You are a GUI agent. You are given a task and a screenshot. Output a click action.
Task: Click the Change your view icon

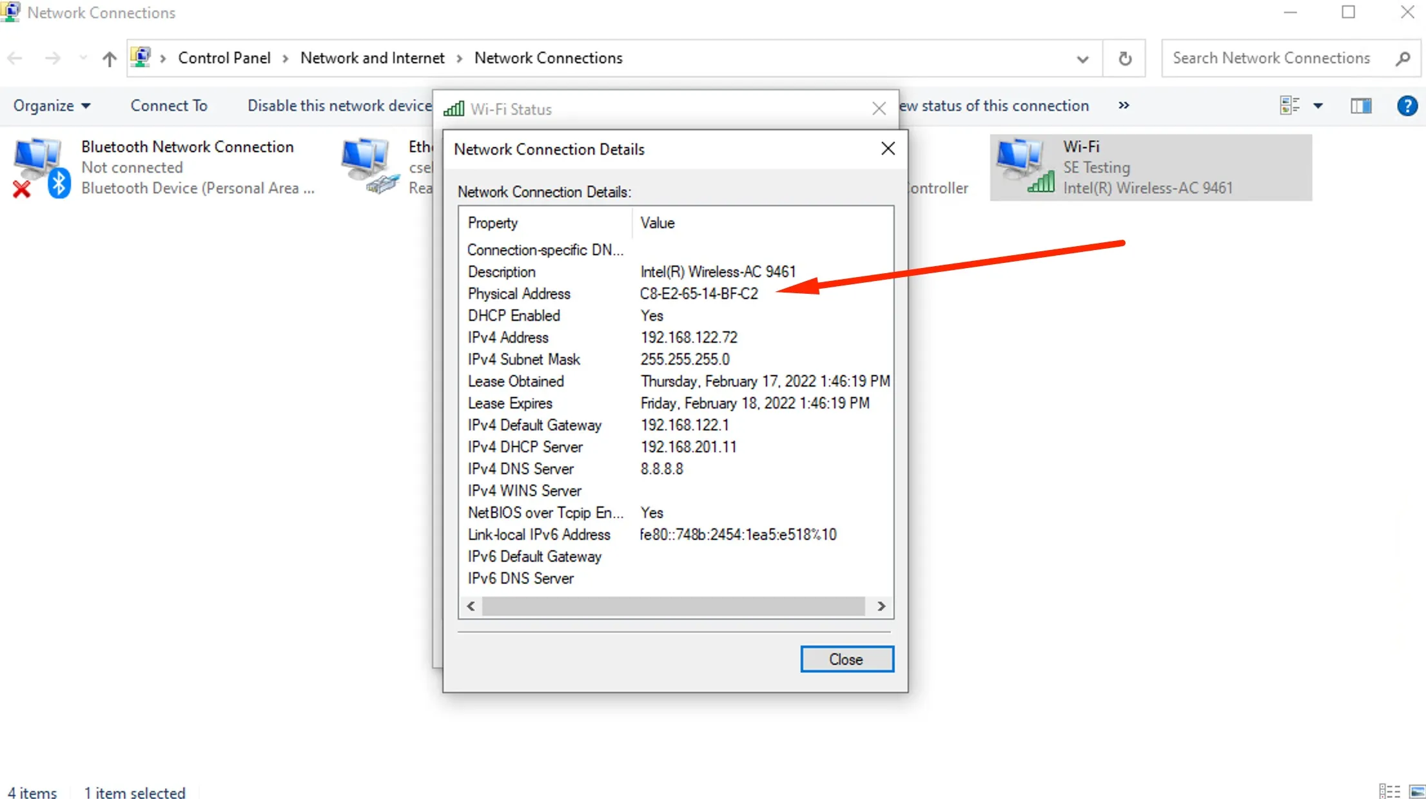[x=1289, y=106]
